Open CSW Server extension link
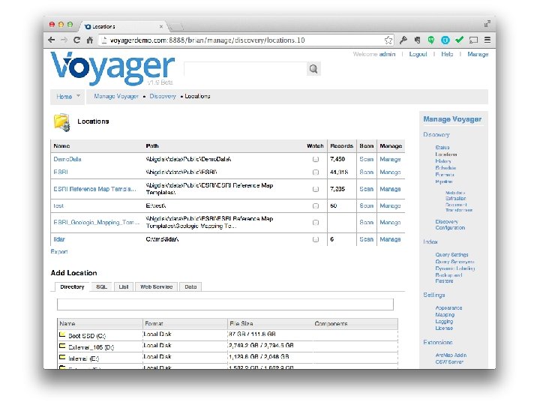Viewport: 540px width, 405px height. 449,361
